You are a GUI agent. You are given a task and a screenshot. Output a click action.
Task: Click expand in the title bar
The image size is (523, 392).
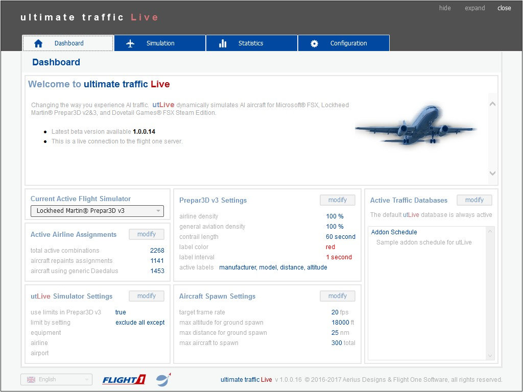click(475, 8)
